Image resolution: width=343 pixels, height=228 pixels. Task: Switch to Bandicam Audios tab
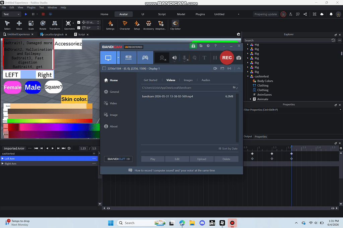pos(206,80)
